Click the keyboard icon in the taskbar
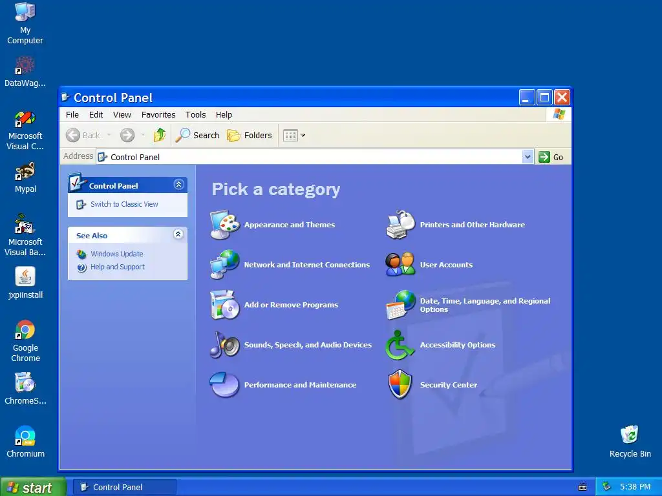This screenshot has width=662, height=496. click(582, 487)
